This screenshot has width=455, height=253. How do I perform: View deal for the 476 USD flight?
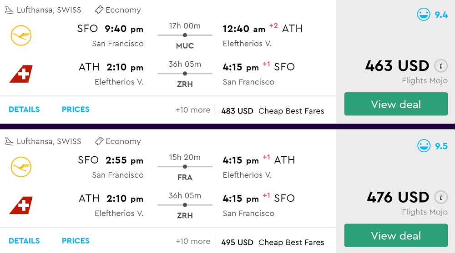pyautogui.click(x=396, y=236)
